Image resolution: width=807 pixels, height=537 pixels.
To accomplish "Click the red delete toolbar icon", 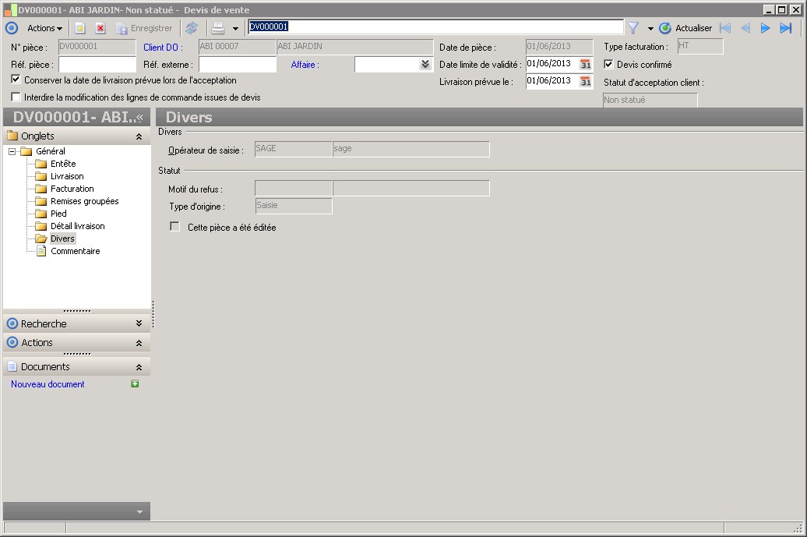I will coord(100,28).
